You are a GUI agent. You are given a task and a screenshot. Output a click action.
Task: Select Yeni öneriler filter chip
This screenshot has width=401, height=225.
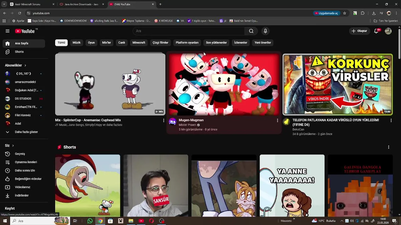pyautogui.click(x=263, y=42)
